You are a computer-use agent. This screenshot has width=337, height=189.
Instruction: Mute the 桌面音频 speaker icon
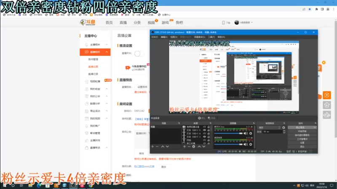[x=246, y=144]
